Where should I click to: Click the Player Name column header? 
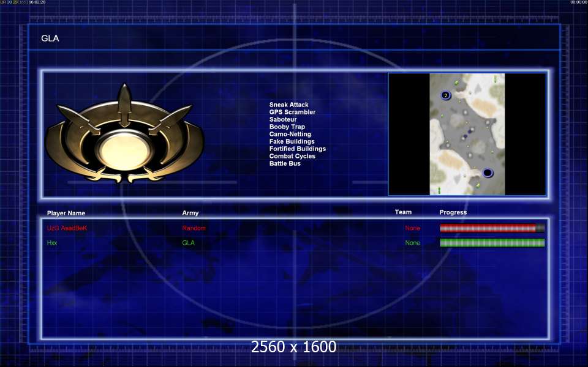coord(66,213)
